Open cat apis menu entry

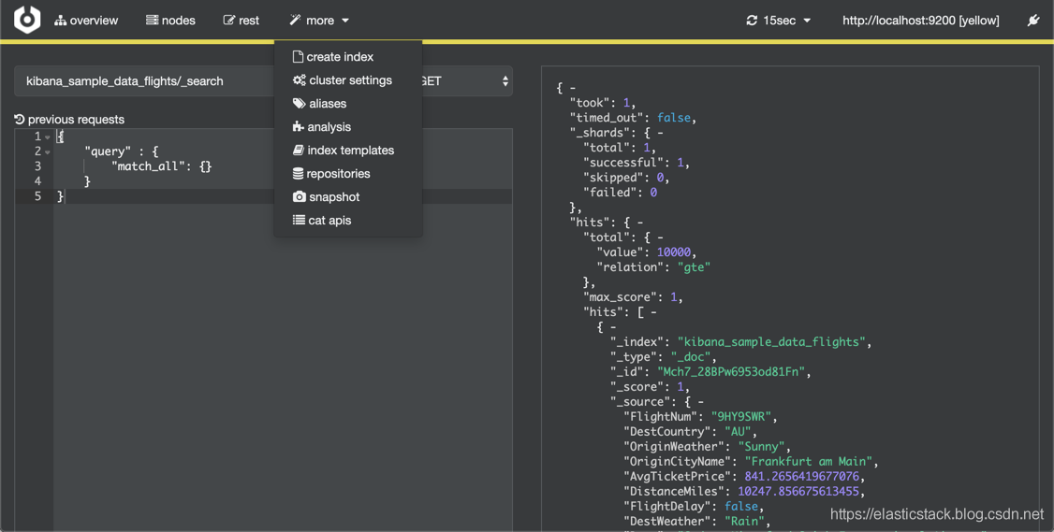coord(321,221)
